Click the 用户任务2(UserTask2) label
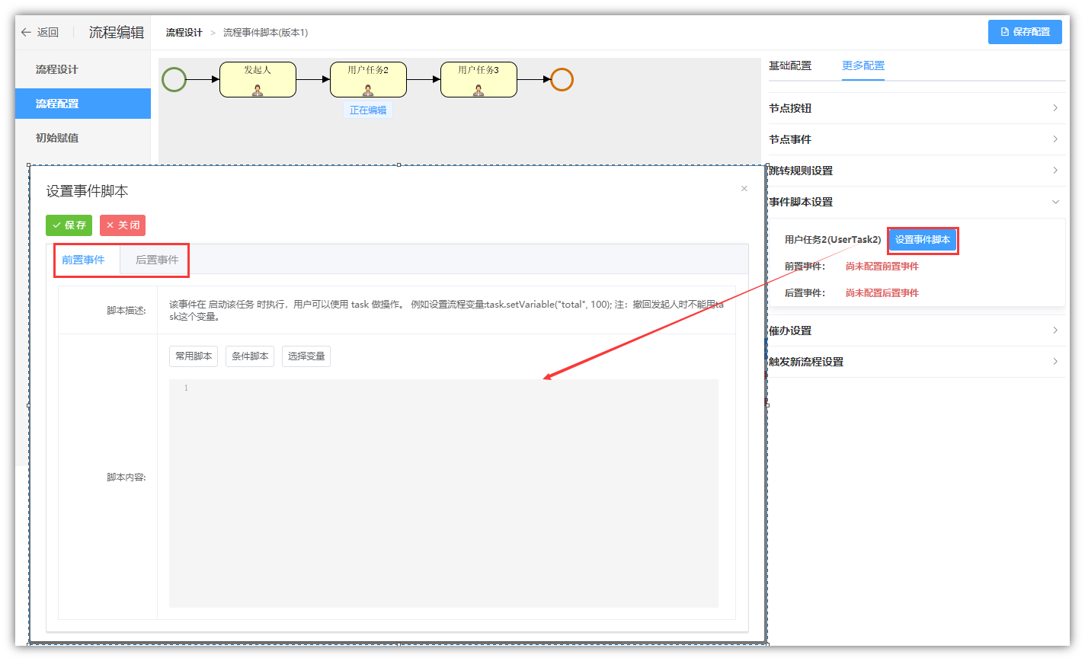 833,240
